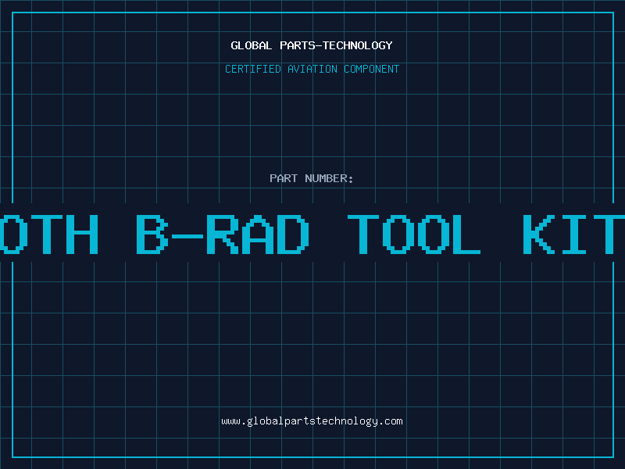
Task: Select the CERTIFIED AVIATION COMPONENT subtitle
Action: point(312,69)
